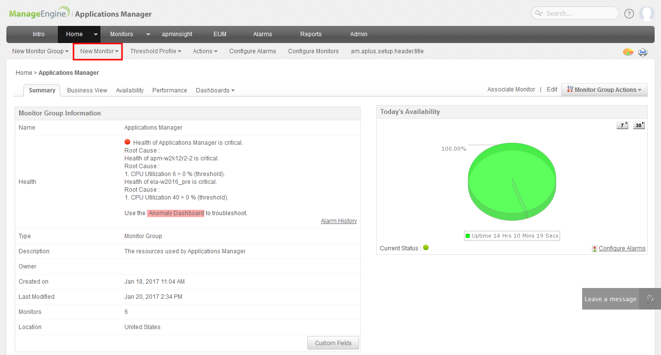Screen dimensions: 661x355
Task: Click the user profile avatar icon
Action: click(647, 13)
